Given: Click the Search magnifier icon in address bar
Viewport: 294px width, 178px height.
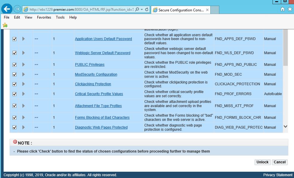Looking at the screenshot, I should (x=137, y=10).
